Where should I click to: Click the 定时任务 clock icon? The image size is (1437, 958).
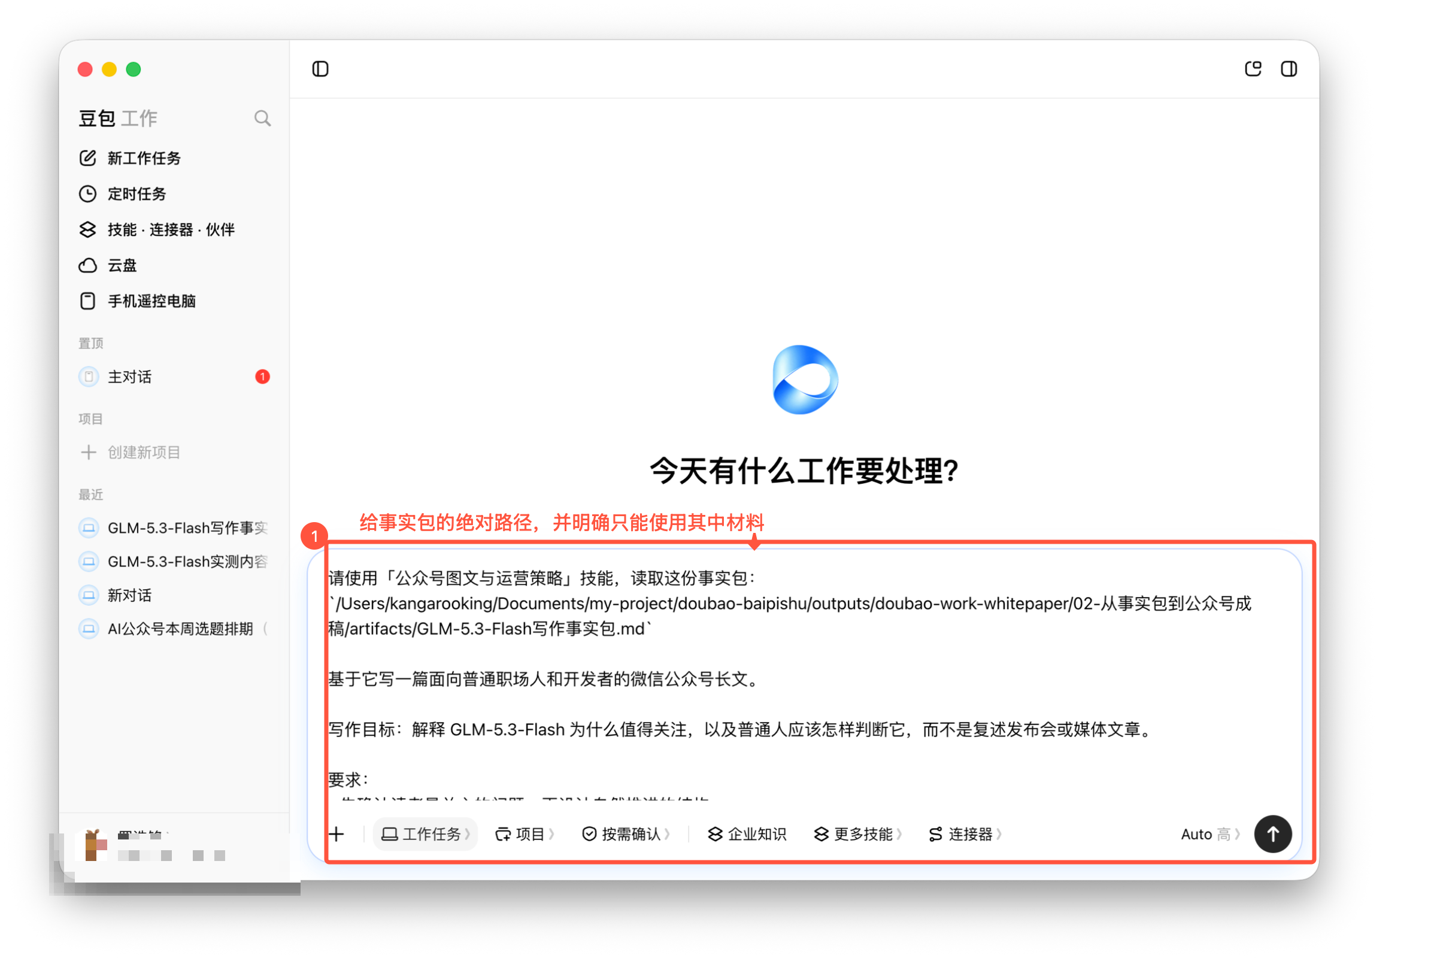point(88,193)
